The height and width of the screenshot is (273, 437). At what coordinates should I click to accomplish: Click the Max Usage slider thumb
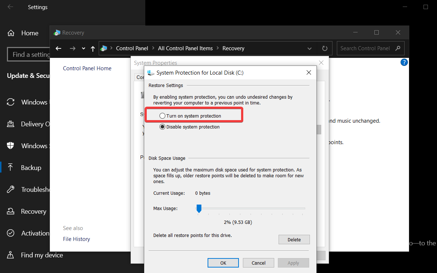(x=199, y=209)
